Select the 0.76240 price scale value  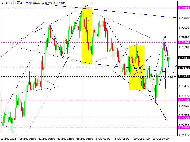(184, 47)
